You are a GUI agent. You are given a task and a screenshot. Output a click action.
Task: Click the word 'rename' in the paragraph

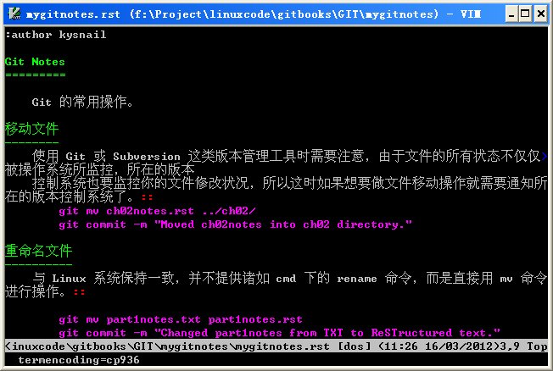(356, 279)
